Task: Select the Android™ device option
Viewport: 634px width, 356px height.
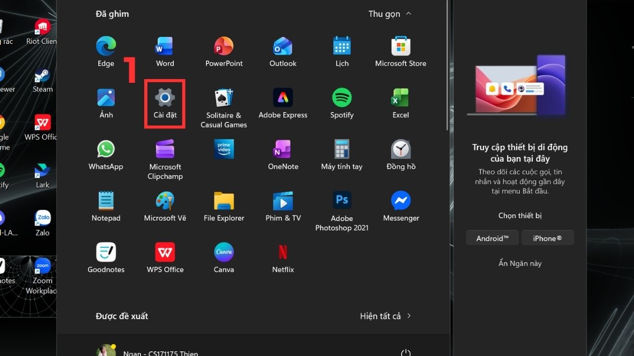Action: tap(492, 237)
